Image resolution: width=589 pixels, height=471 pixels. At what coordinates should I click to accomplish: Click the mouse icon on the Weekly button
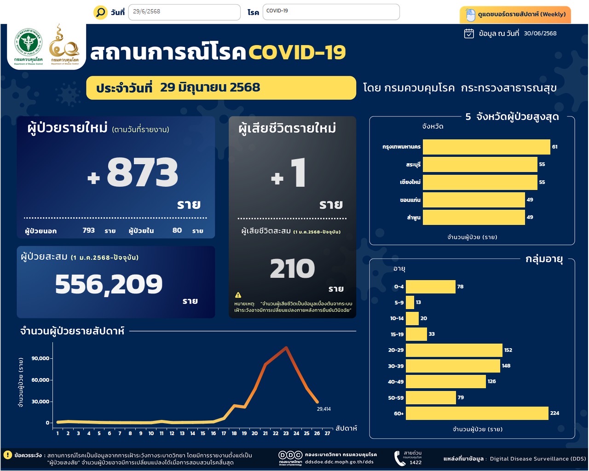(x=470, y=15)
